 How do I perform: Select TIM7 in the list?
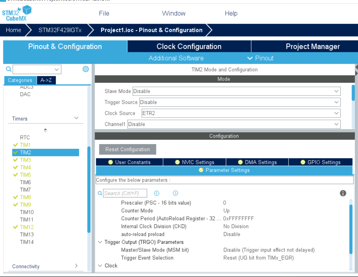click(25, 190)
